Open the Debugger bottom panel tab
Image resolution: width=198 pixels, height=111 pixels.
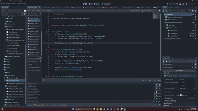(x=39, y=105)
